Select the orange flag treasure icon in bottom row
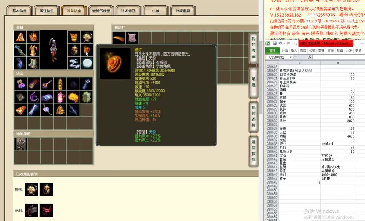Viewport: 365px width, 221px height. pos(21,110)
